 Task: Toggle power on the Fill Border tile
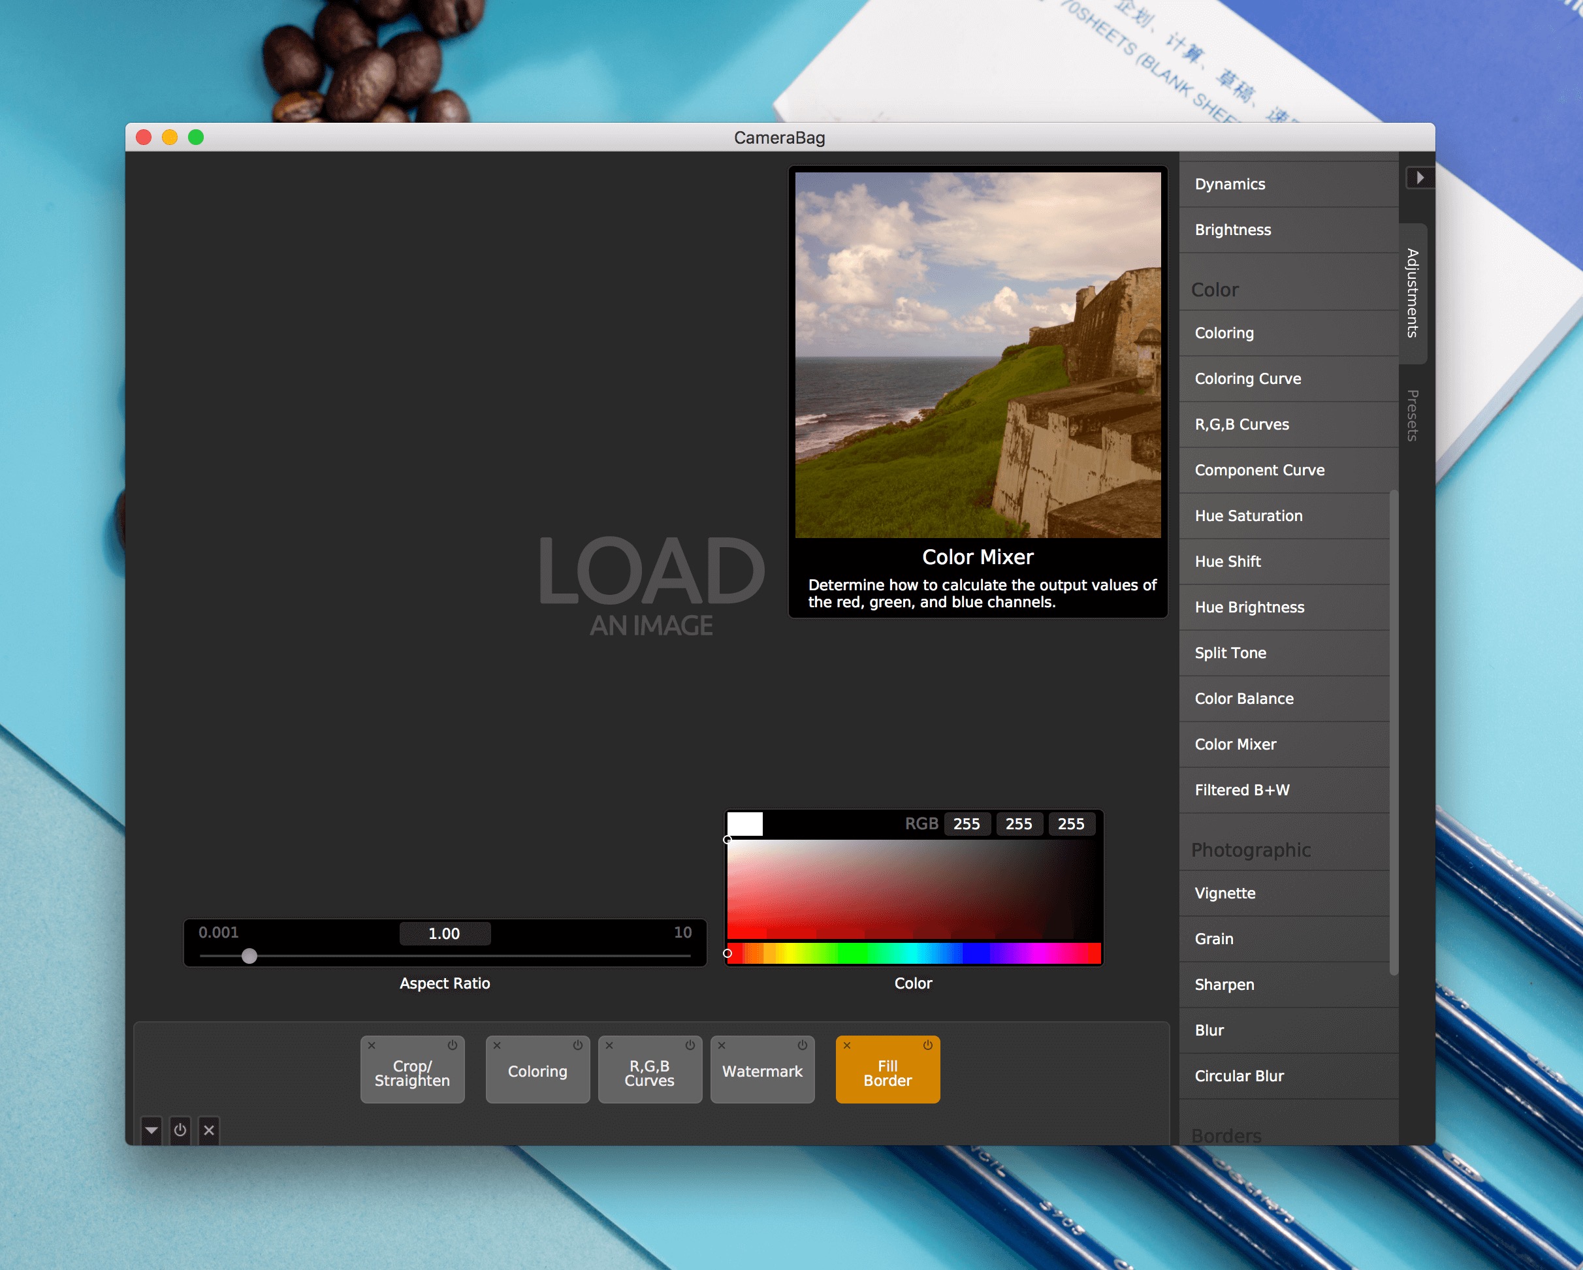coord(928,1045)
